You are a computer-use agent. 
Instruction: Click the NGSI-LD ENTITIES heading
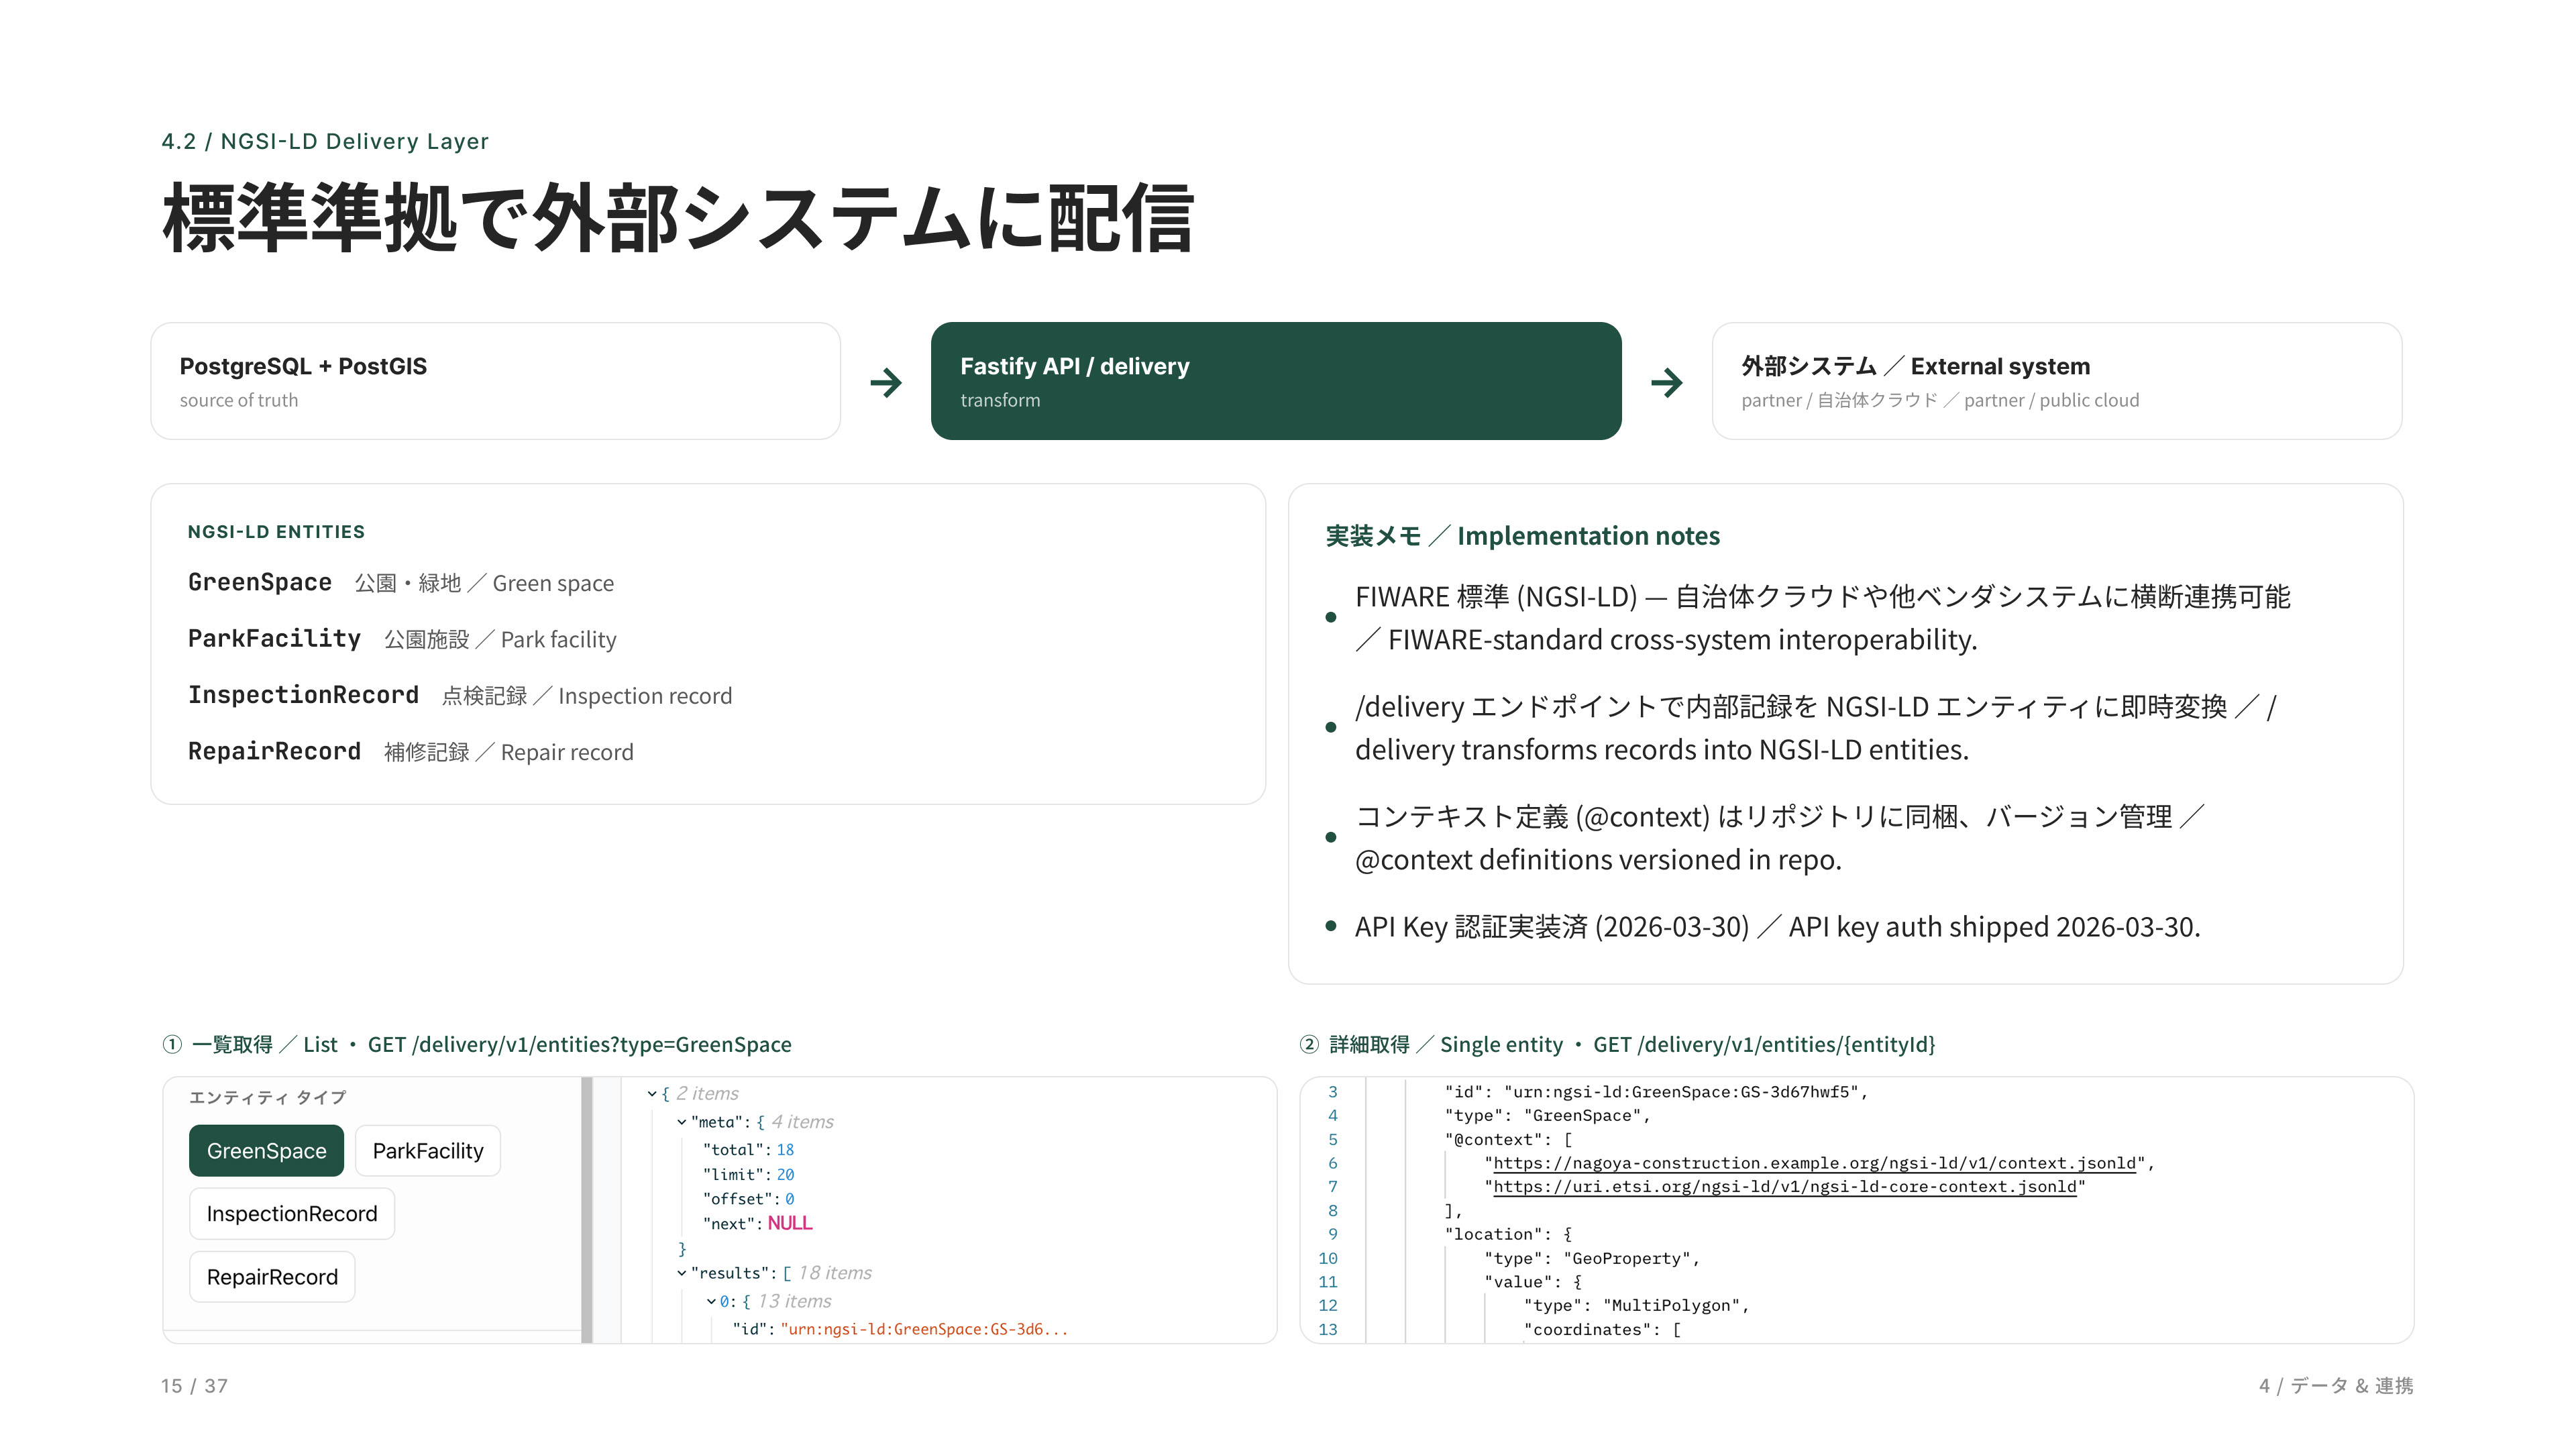276,532
